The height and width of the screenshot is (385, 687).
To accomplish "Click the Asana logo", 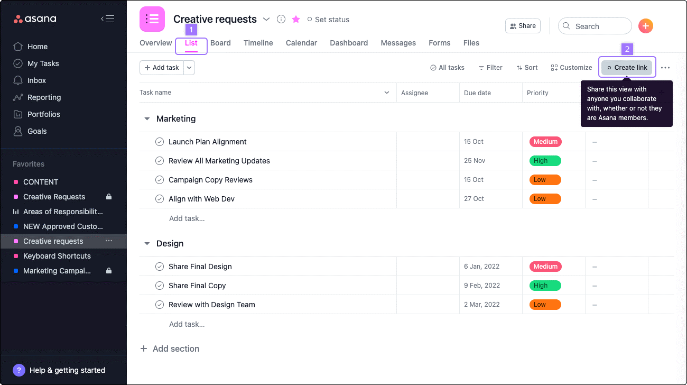I will pyautogui.click(x=35, y=19).
